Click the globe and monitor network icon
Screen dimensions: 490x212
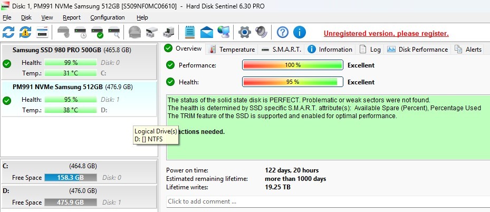click(x=224, y=32)
